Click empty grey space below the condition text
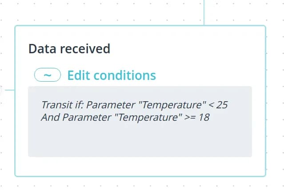 coord(140,141)
